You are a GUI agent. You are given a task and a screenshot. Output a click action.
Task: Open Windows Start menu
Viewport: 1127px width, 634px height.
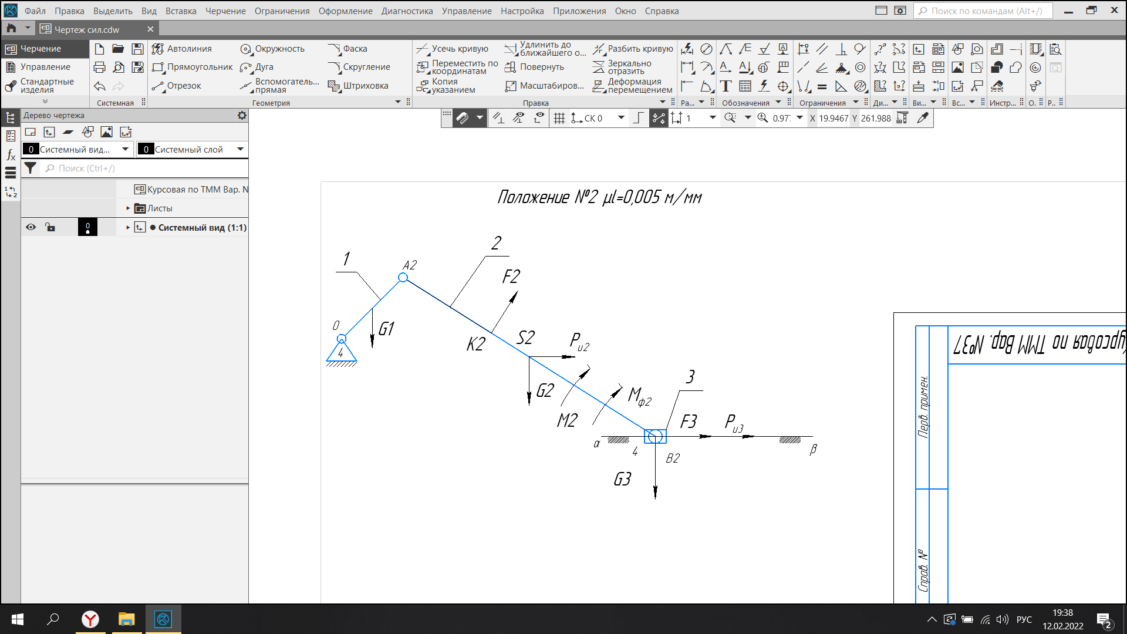tap(18, 619)
